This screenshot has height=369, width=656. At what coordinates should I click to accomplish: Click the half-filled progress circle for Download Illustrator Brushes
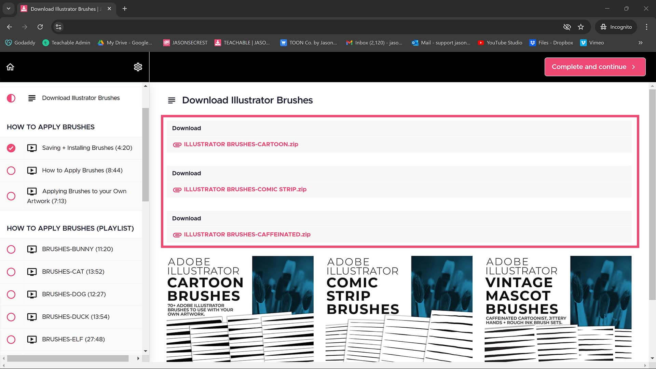tap(11, 98)
